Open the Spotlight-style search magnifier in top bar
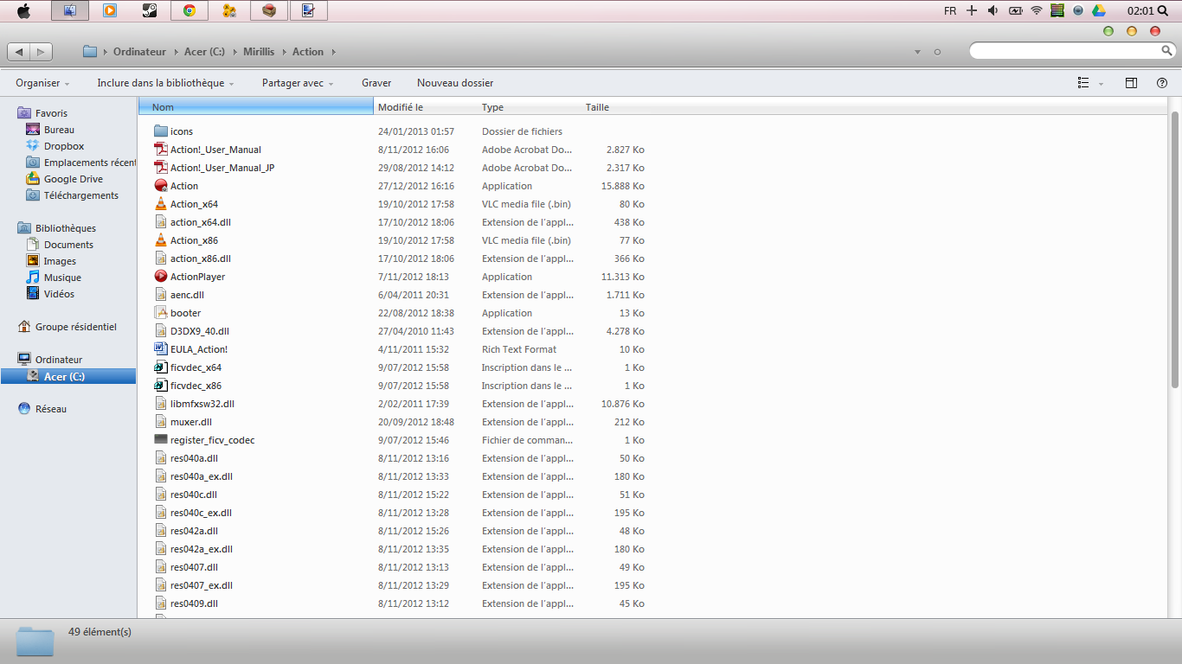The width and height of the screenshot is (1182, 664). click(x=1162, y=10)
